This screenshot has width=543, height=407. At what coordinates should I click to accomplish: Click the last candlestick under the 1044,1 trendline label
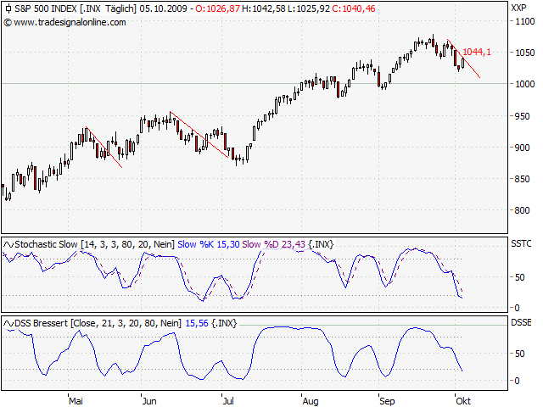[463, 63]
